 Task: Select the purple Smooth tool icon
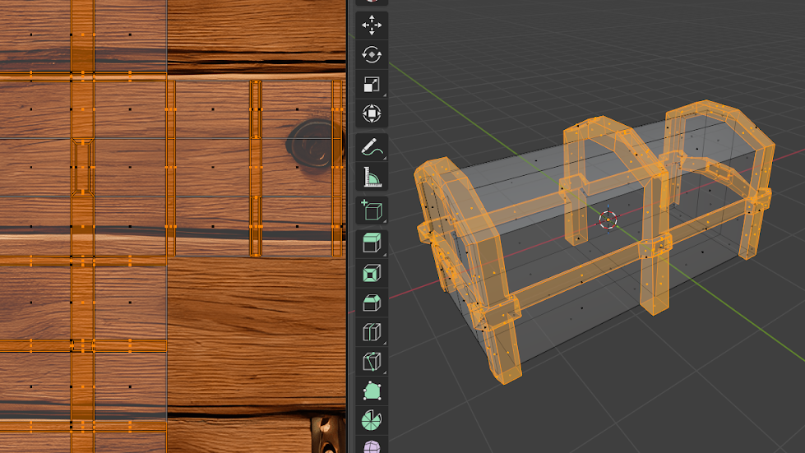point(372,447)
